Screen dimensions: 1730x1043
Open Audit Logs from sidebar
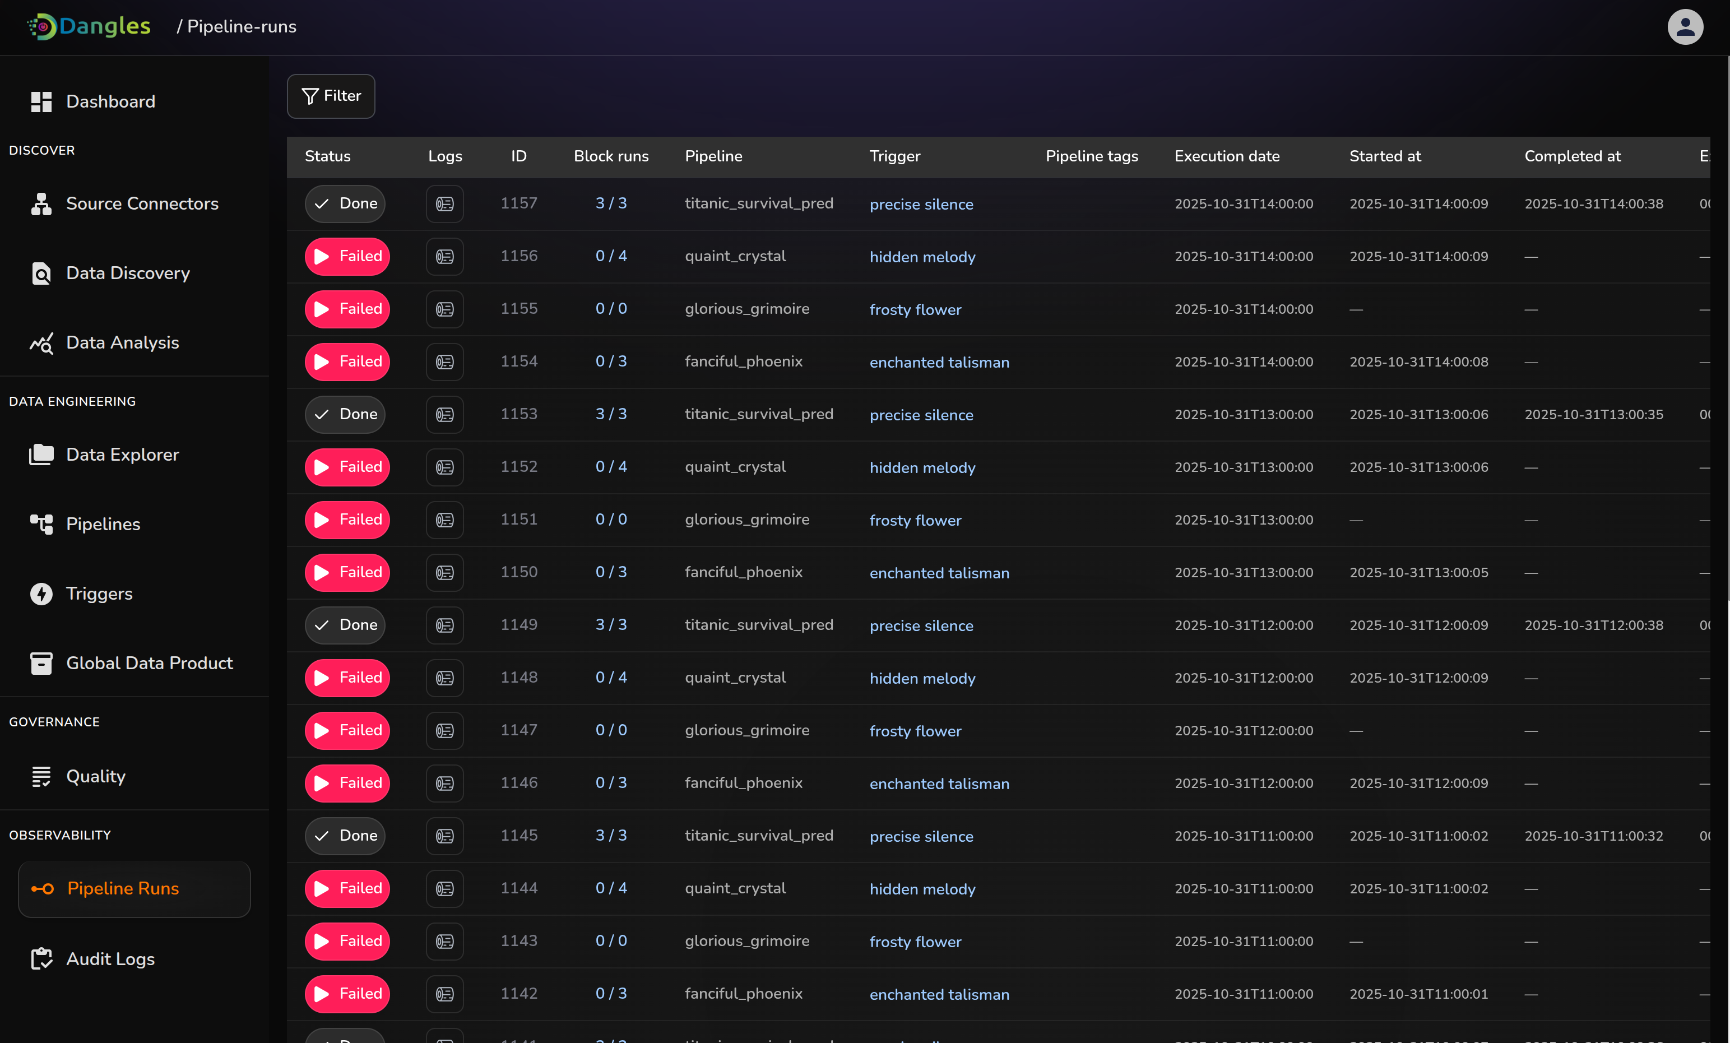click(x=110, y=959)
